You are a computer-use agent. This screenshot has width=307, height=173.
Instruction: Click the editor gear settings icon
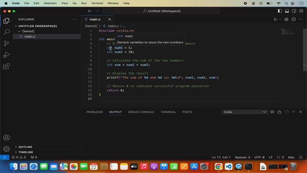[x=286, y=19]
